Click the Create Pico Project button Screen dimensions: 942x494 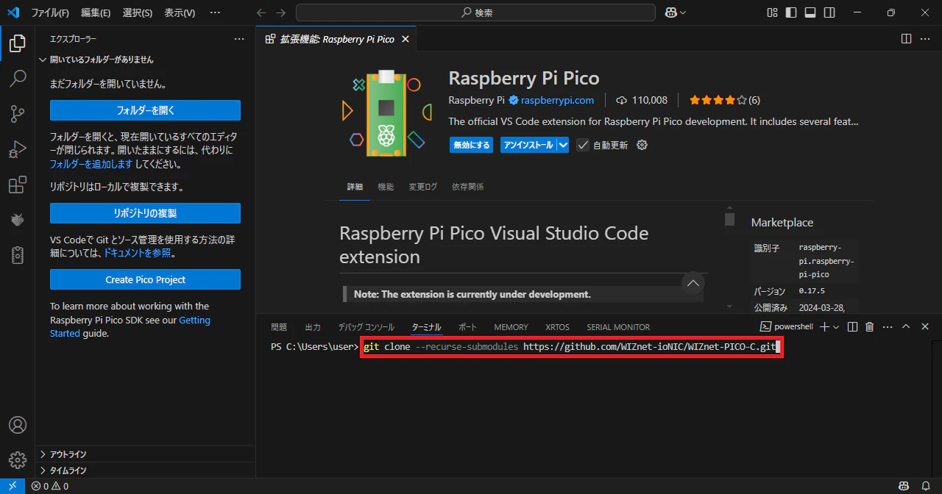pyautogui.click(x=145, y=279)
